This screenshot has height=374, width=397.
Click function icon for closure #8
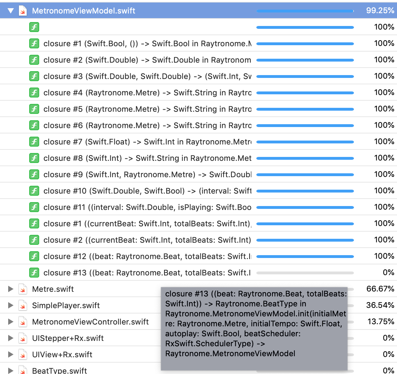tap(34, 158)
